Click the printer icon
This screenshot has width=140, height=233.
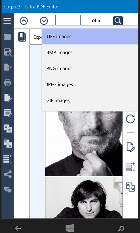[x=8, y=83]
